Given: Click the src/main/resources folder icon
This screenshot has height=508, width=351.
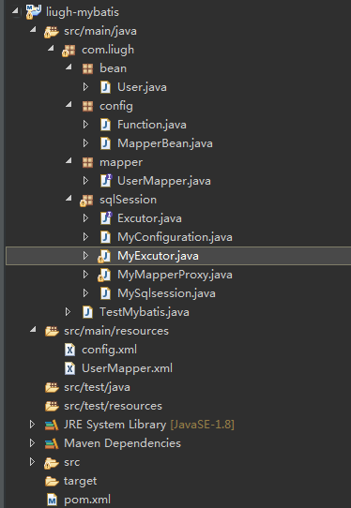Looking at the screenshot, I should pyautogui.click(x=52, y=331).
